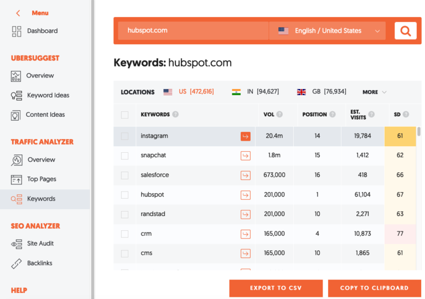
Task: Click the Keywords sidebar icon
Action: pos(16,199)
